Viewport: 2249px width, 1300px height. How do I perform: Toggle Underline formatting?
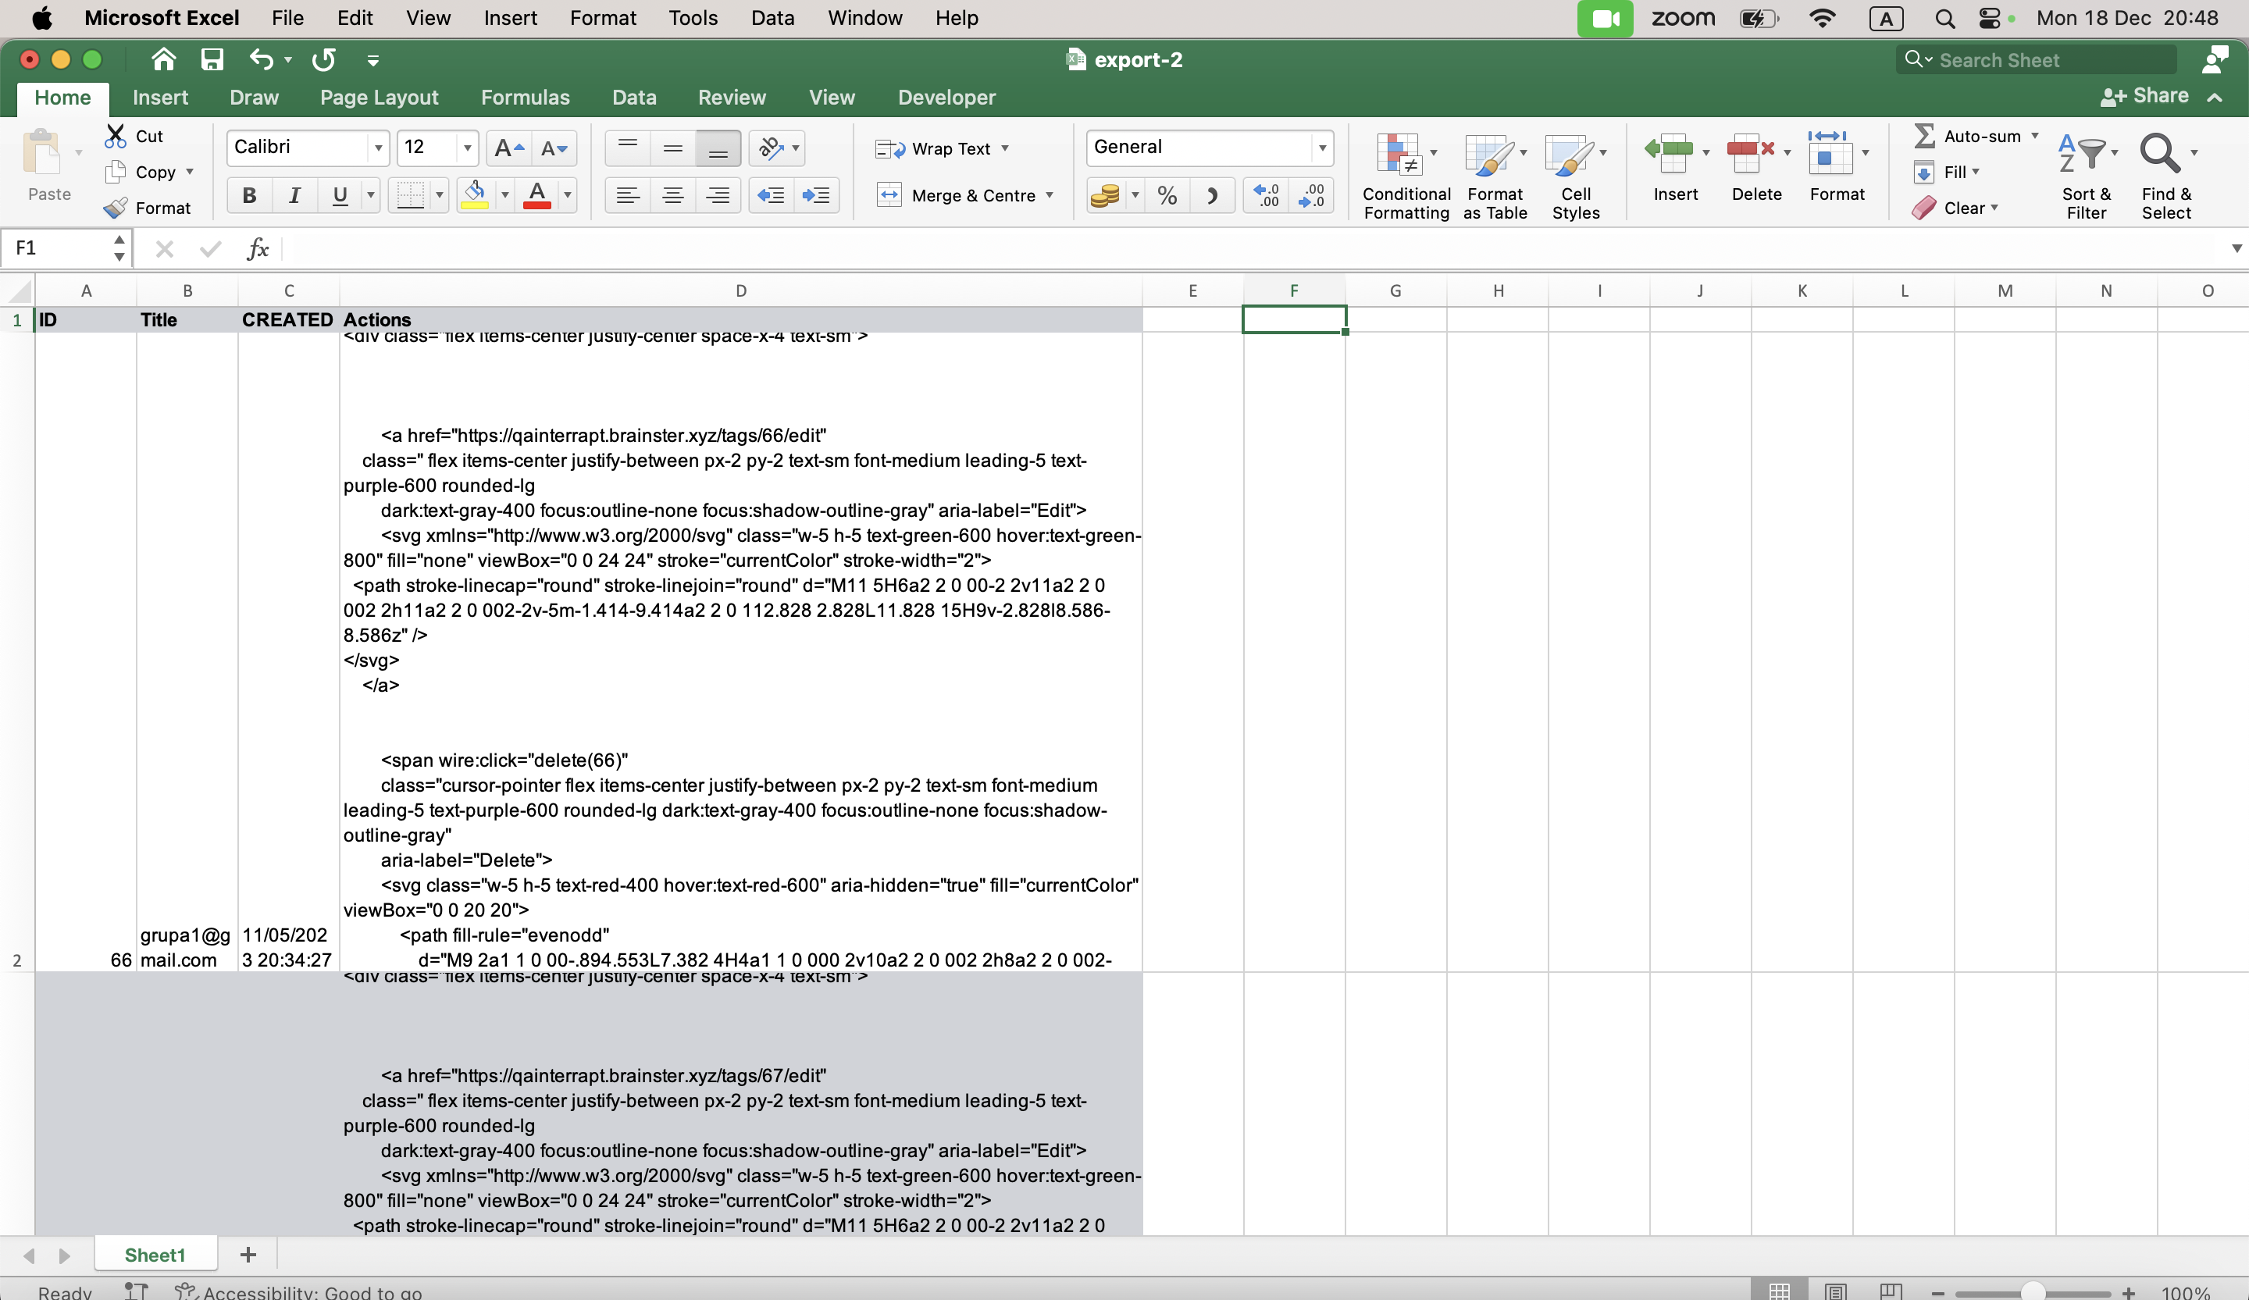tap(339, 195)
